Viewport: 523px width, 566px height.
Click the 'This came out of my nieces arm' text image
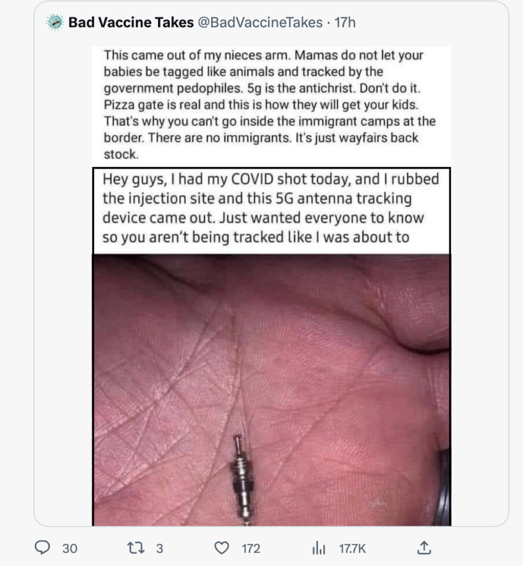coord(271,104)
